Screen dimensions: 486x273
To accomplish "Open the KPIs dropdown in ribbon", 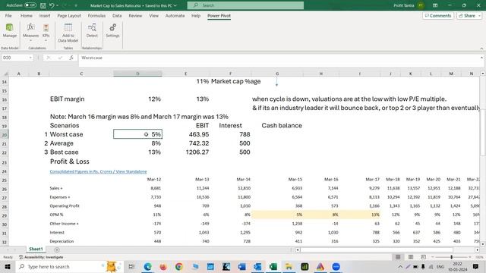I will pyautogui.click(x=46, y=32).
